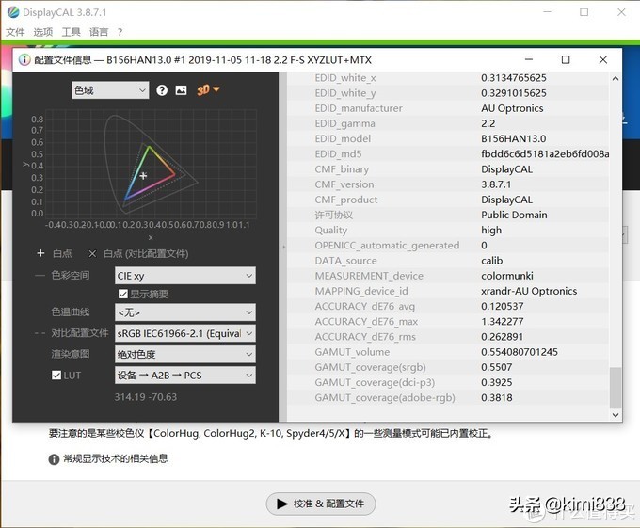Select the GAMUT_volume row
The image size is (640, 528).
coord(448,352)
